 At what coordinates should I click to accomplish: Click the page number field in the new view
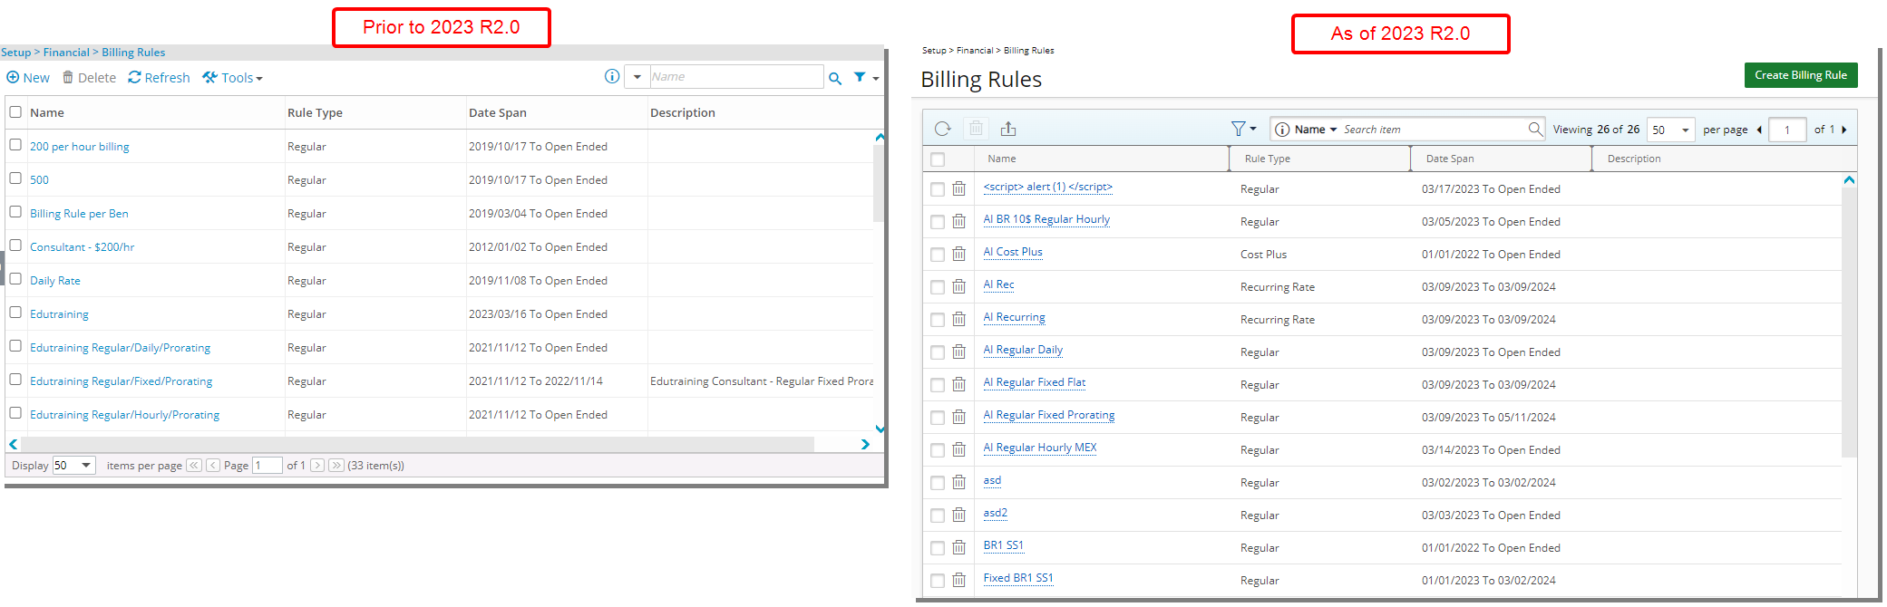pos(1787,130)
